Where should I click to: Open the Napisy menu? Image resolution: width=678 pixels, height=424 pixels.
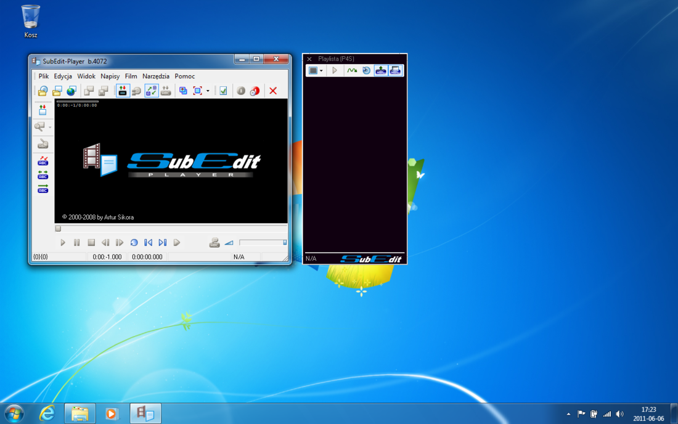110,76
